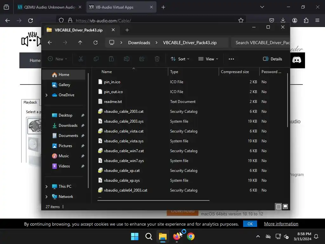Switch to details list view icon in status bar
Image resolution: width=325 pixels, height=244 pixels.
click(x=279, y=207)
